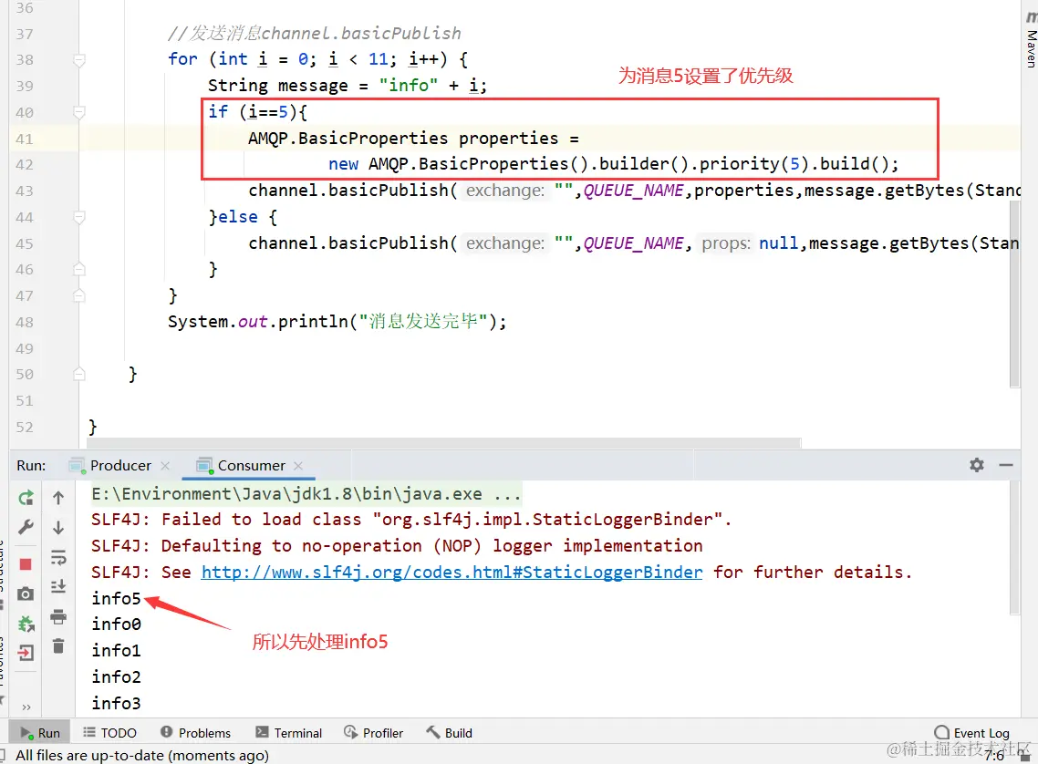Image resolution: width=1038 pixels, height=764 pixels.
Task: Click line number 41 in the gutter
Action: click(x=25, y=139)
